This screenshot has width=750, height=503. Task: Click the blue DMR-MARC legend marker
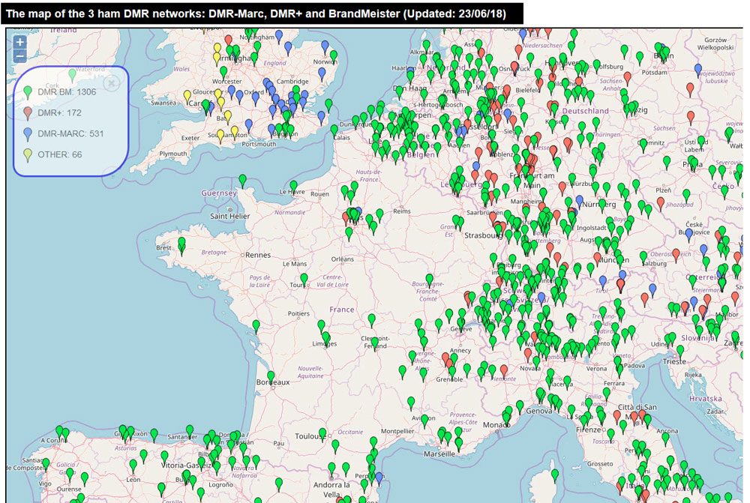tap(28, 134)
